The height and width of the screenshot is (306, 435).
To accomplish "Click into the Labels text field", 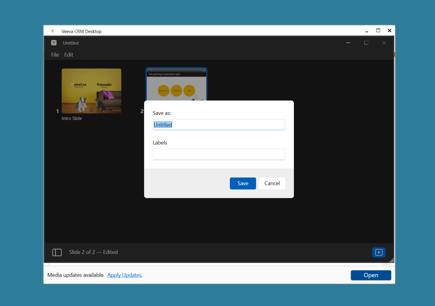I will coord(219,154).
